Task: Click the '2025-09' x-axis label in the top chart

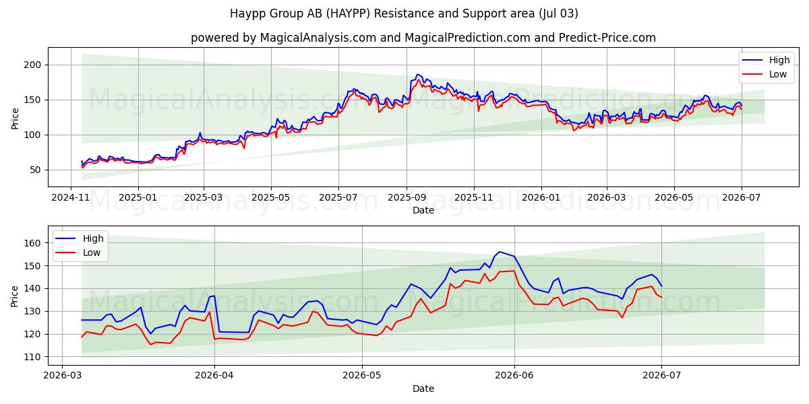Action: pyautogui.click(x=407, y=198)
